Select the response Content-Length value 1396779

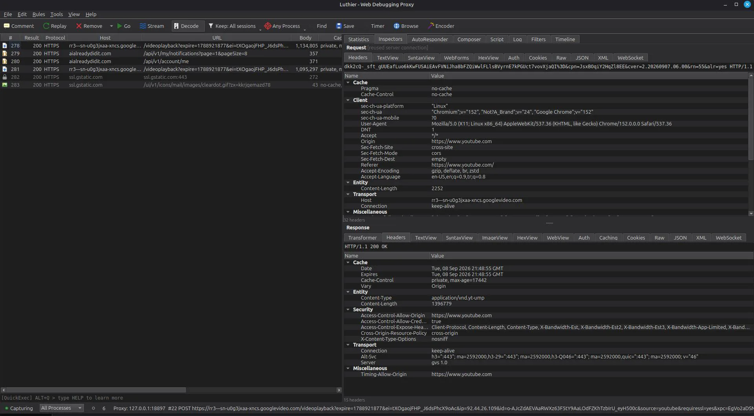pos(441,303)
